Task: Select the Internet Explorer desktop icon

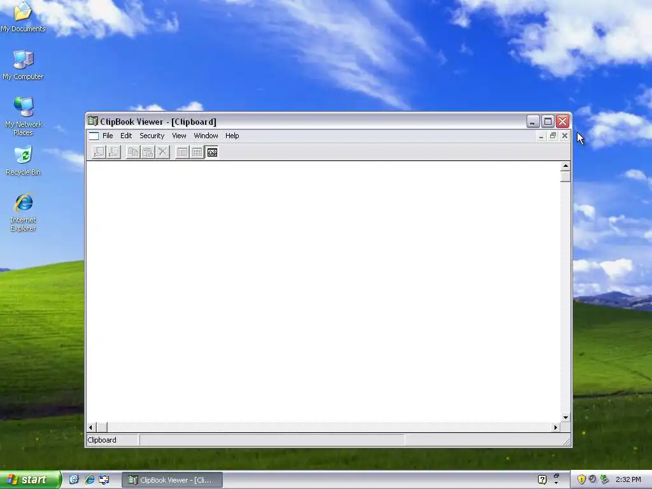Action: [x=23, y=213]
